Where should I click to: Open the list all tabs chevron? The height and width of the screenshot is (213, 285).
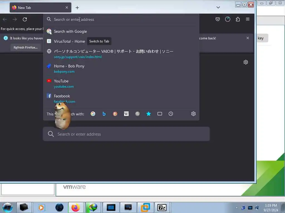click(218, 7)
